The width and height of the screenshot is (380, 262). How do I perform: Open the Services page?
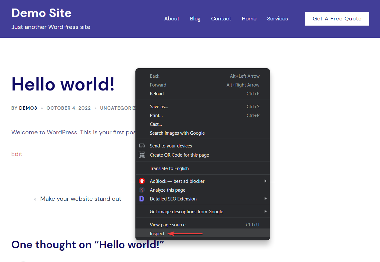pyautogui.click(x=277, y=19)
